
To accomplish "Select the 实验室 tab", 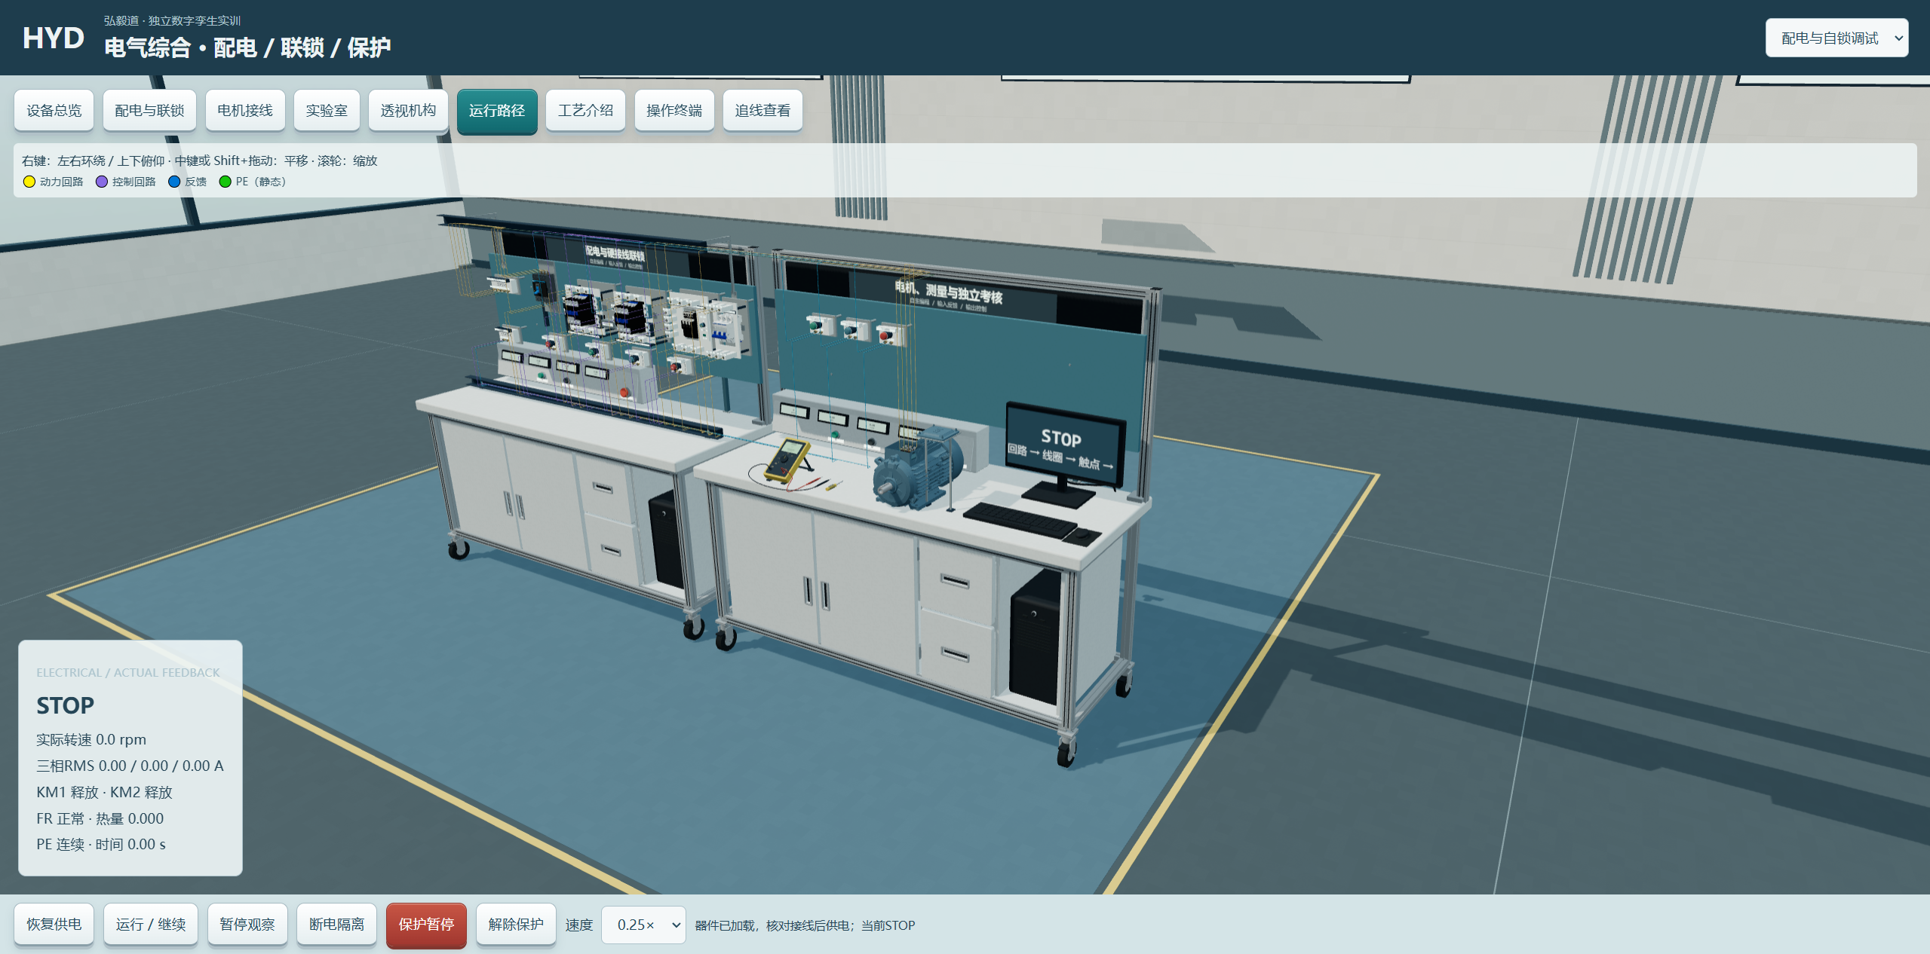I will click(x=327, y=111).
